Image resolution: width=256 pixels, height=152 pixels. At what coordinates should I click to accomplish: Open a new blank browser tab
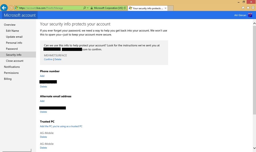[170, 8]
